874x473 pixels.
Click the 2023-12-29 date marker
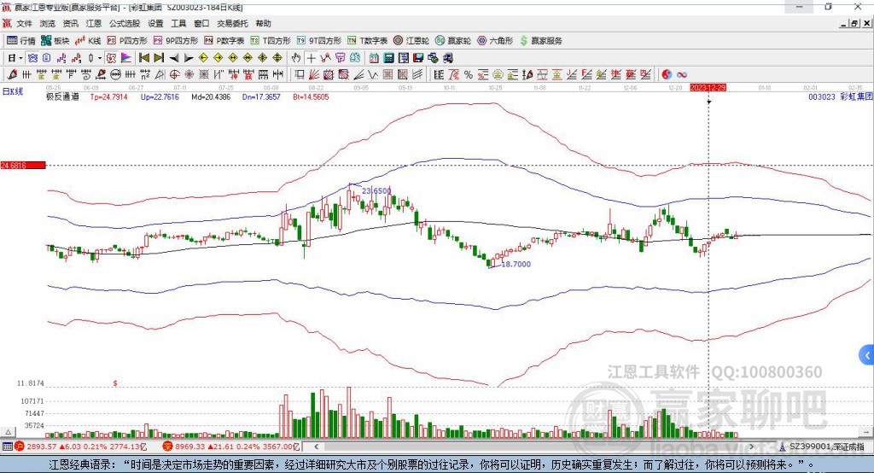pos(708,88)
